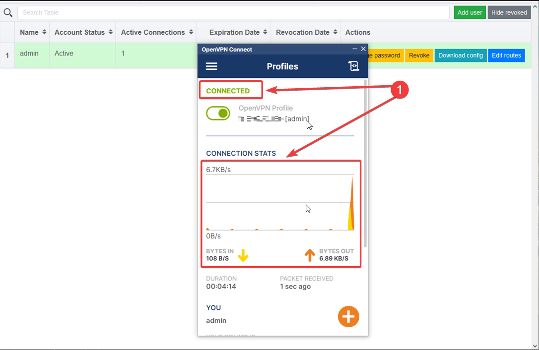Viewport: 539px width, 350px height.
Task: Sort table by Active Connections column arrows
Action: click(x=191, y=32)
